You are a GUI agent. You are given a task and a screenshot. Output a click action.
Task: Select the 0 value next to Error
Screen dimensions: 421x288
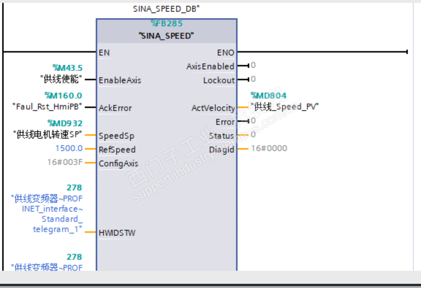[x=253, y=121]
